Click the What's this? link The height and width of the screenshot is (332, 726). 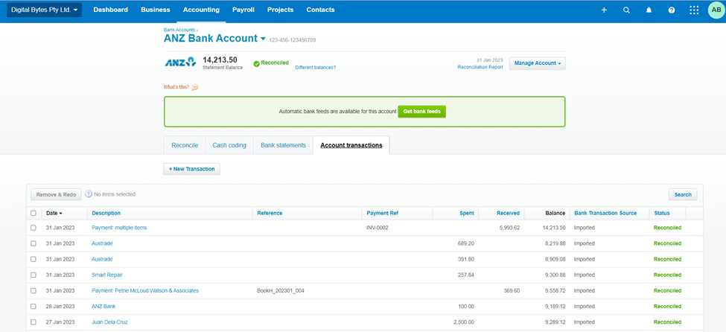click(x=176, y=87)
